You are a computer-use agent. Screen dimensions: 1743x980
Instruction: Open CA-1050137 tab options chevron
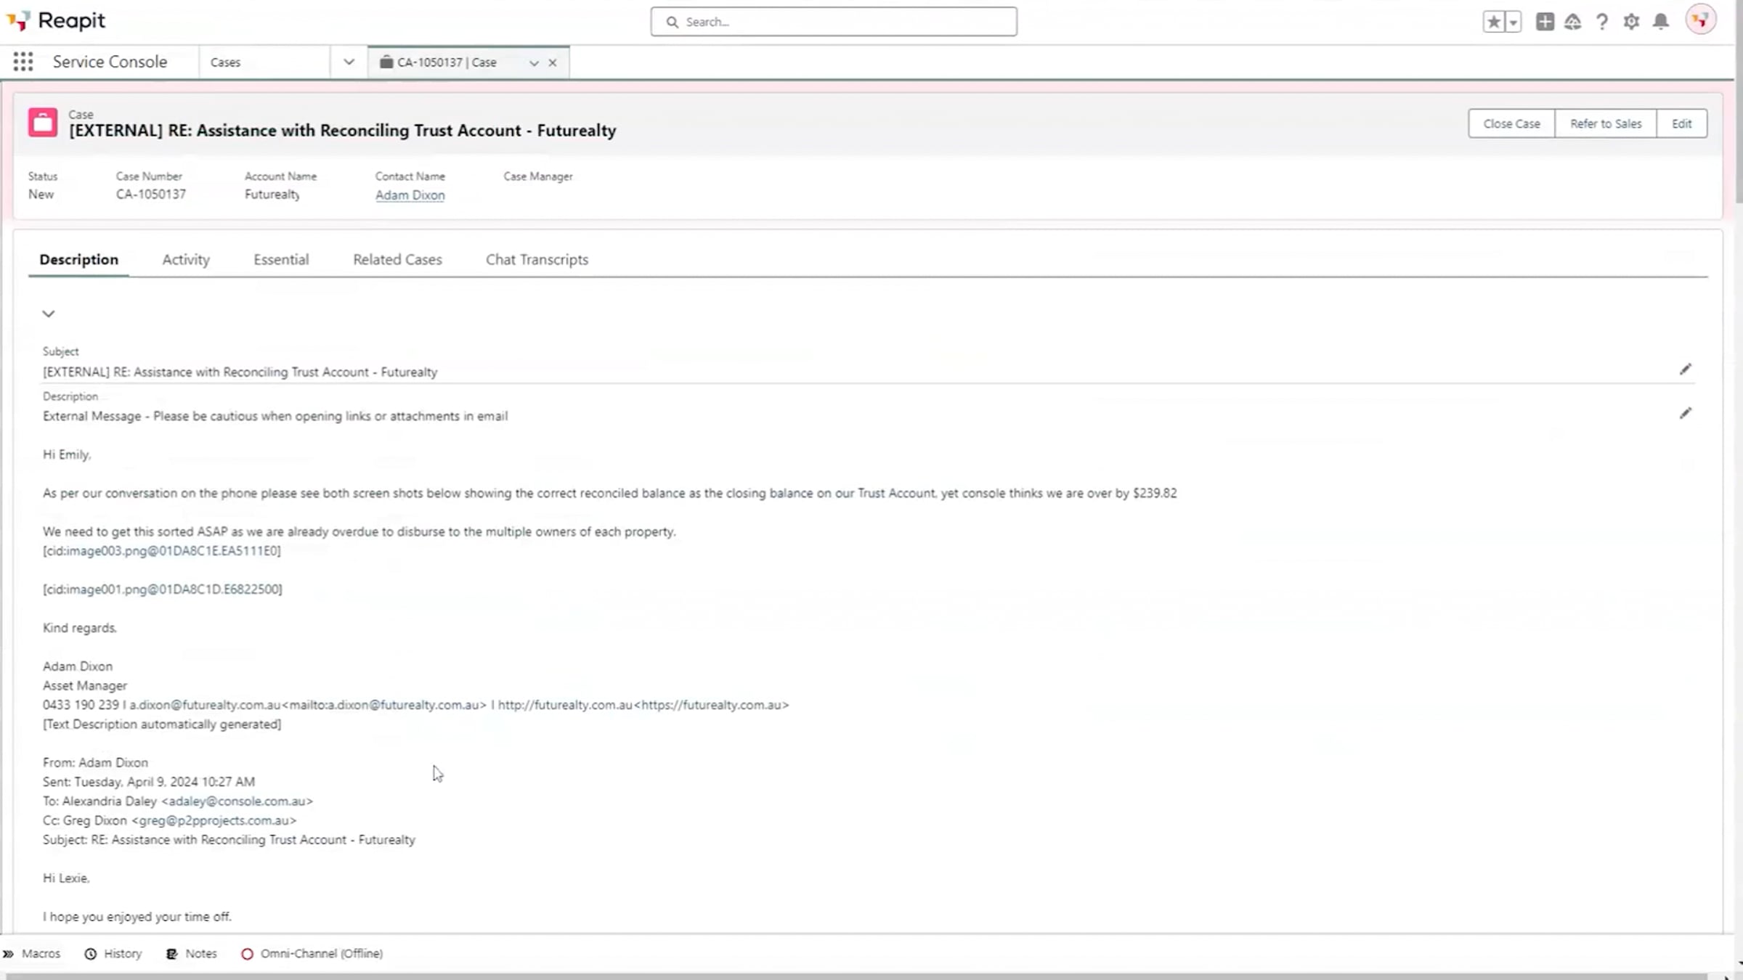(x=534, y=63)
